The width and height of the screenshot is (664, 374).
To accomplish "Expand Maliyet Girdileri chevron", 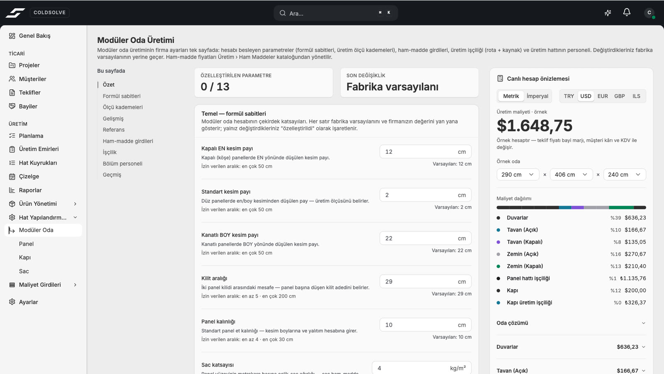I will pos(75,285).
